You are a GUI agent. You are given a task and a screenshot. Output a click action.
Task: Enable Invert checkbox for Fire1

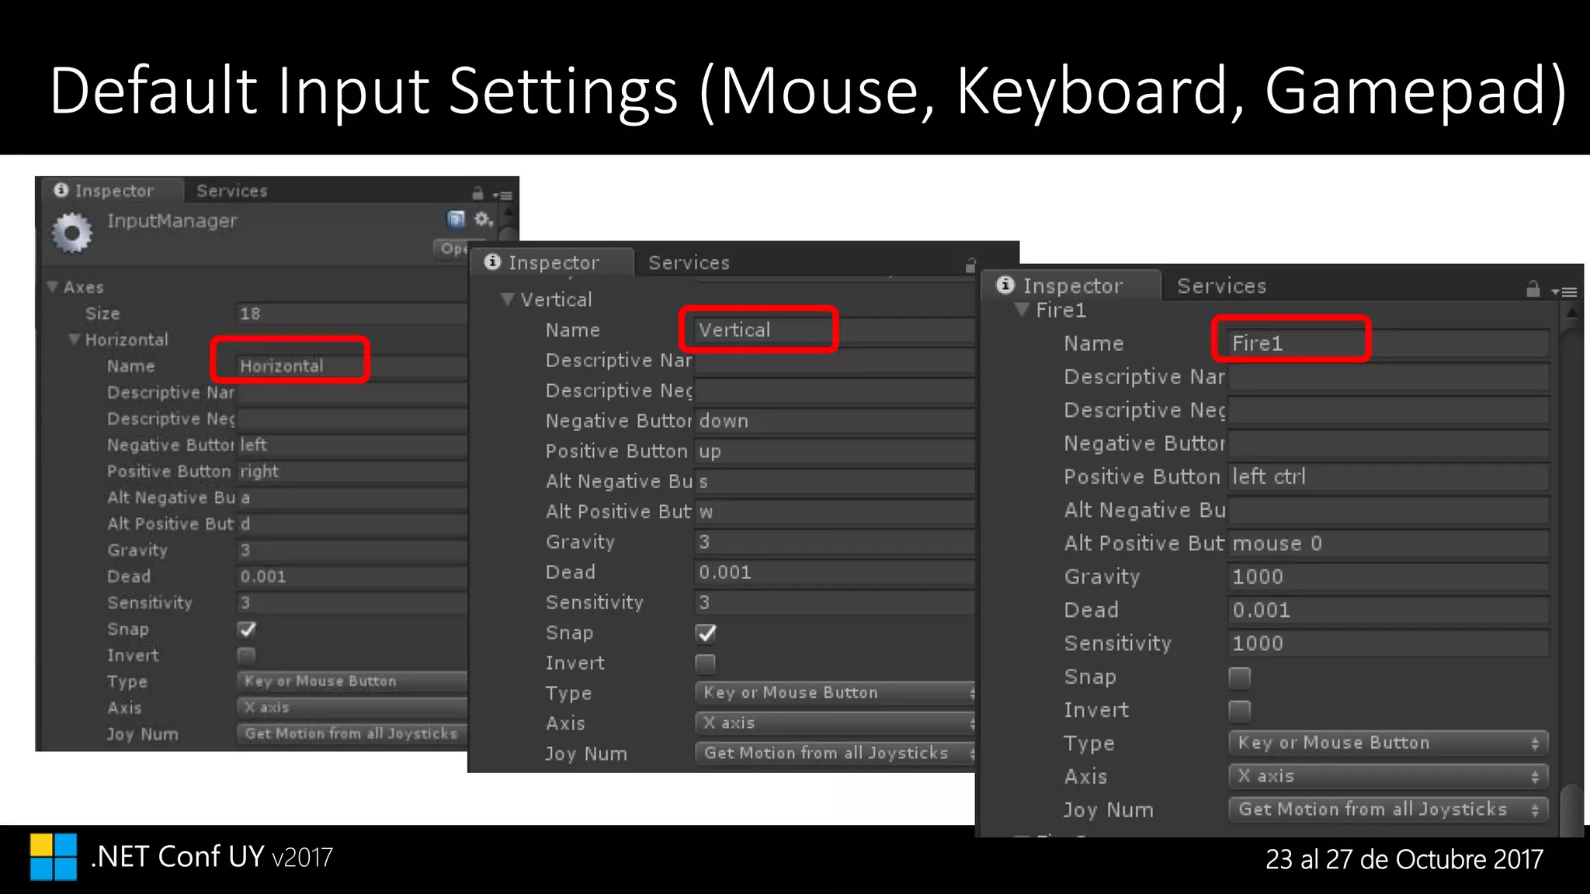1240,711
